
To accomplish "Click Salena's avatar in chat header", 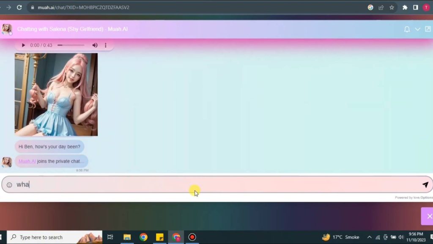I will pos(7,29).
